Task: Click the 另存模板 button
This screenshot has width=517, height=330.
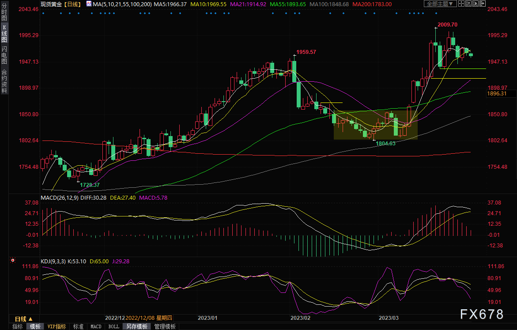Action: tap(136, 326)
